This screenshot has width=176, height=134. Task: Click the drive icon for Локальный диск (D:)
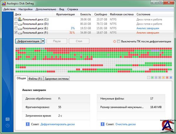click(20, 24)
